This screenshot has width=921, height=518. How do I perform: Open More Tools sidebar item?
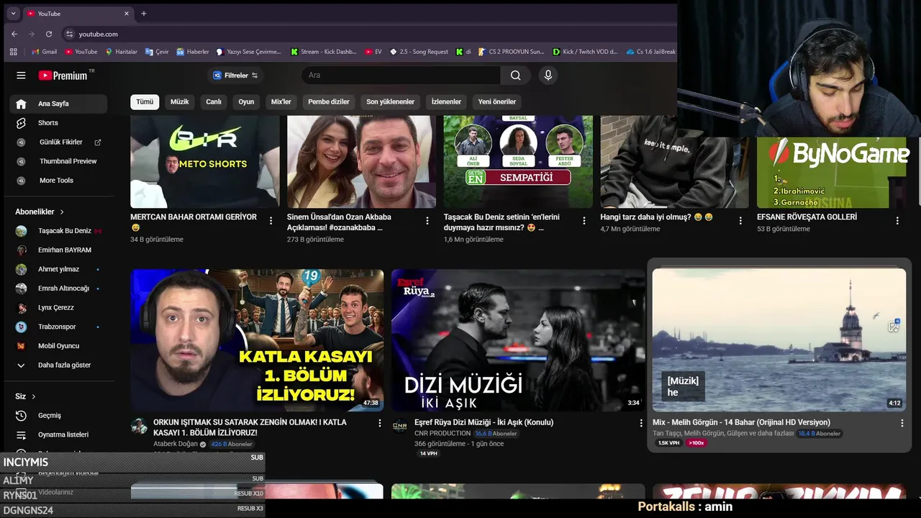[x=58, y=181]
